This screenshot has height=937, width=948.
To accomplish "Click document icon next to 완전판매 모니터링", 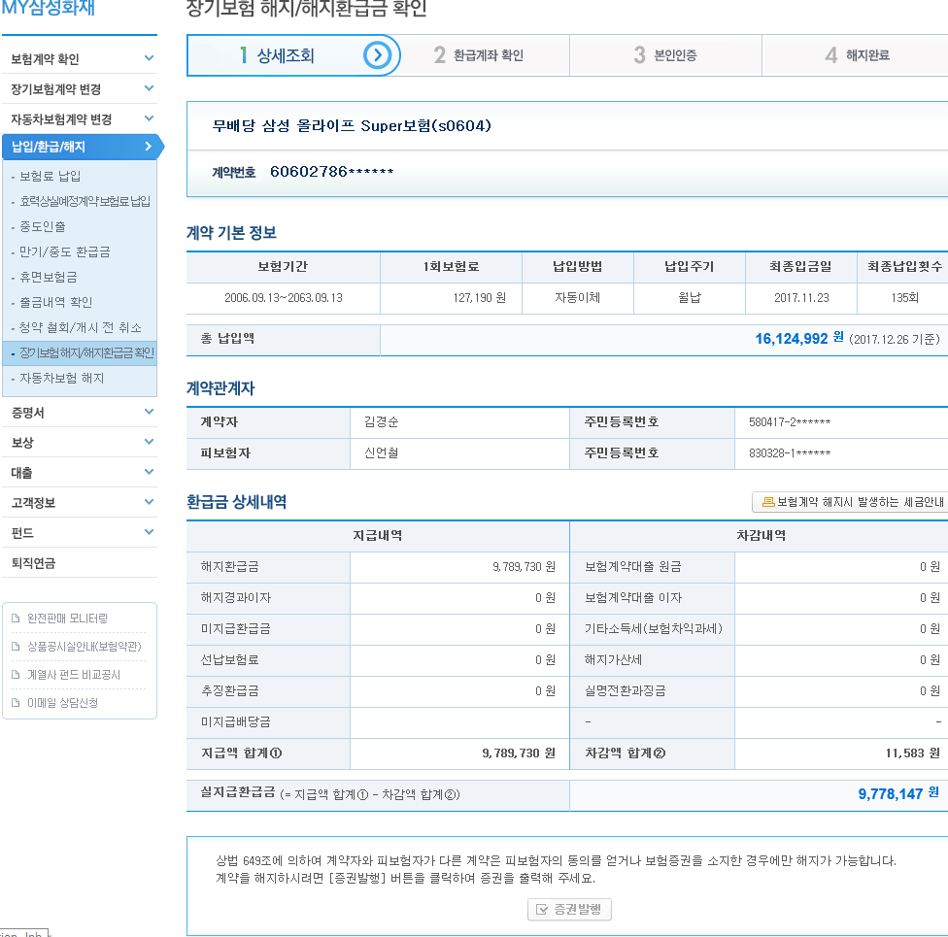I will click(x=16, y=619).
